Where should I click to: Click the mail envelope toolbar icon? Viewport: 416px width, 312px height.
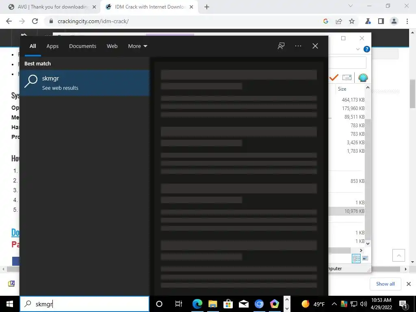coord(347,78)
